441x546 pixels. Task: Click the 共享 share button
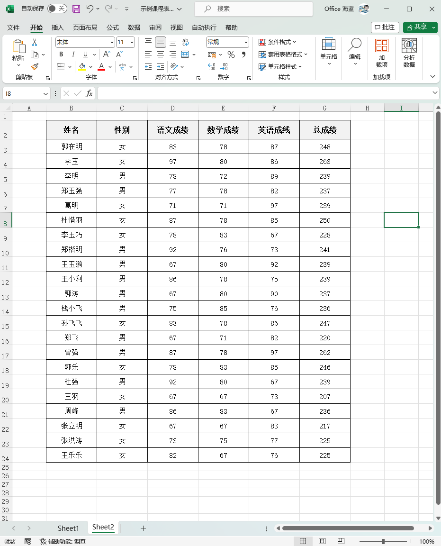[x=420, y=27]
